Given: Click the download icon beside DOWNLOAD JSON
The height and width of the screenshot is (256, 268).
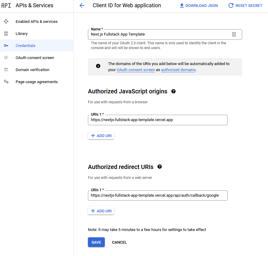Looking at the screenshot, I should pos(182,5).
